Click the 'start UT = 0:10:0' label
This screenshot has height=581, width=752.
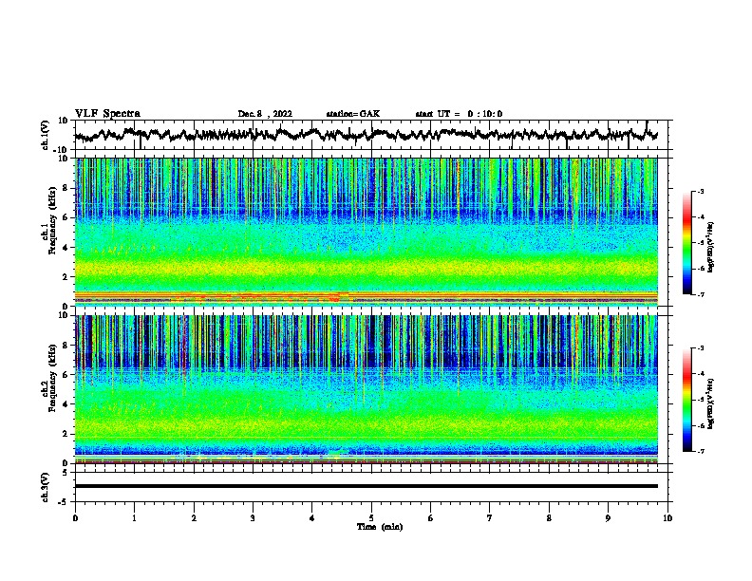(459, 114)
